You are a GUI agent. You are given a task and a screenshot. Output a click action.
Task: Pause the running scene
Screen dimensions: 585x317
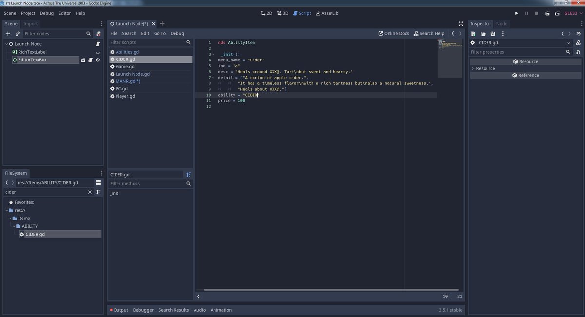[x=526, y=13]
